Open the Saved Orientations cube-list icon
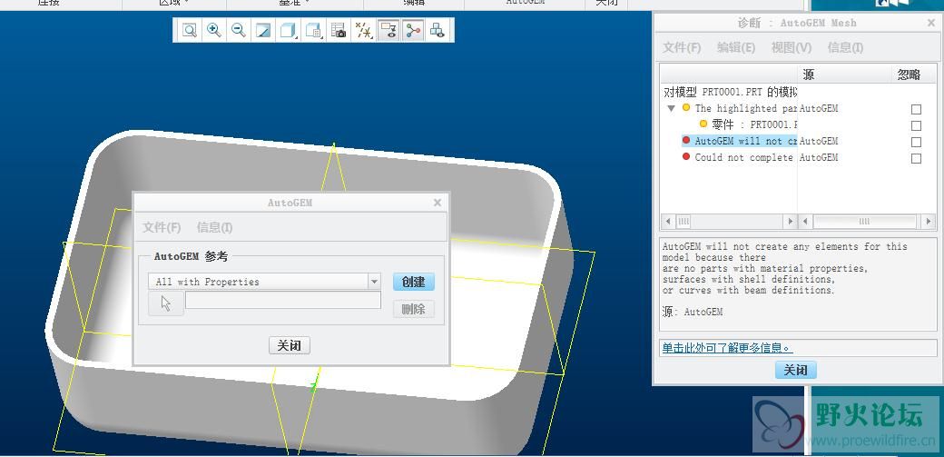Image resolution: width=944 pixels, height=457 pixels. pyautogui.click(x=314, y=30)
